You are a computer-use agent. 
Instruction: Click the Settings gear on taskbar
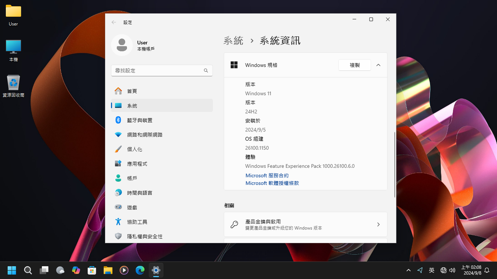click(156, 270)
